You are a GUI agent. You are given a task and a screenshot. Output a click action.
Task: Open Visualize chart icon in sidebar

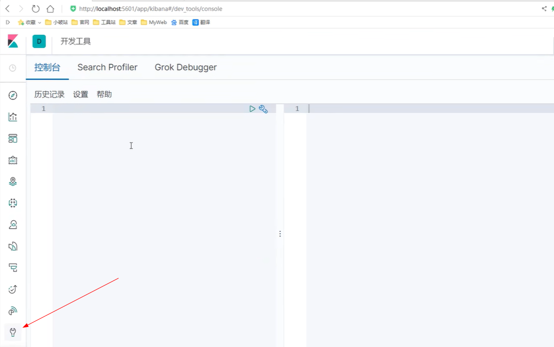[x=13, y=117]
